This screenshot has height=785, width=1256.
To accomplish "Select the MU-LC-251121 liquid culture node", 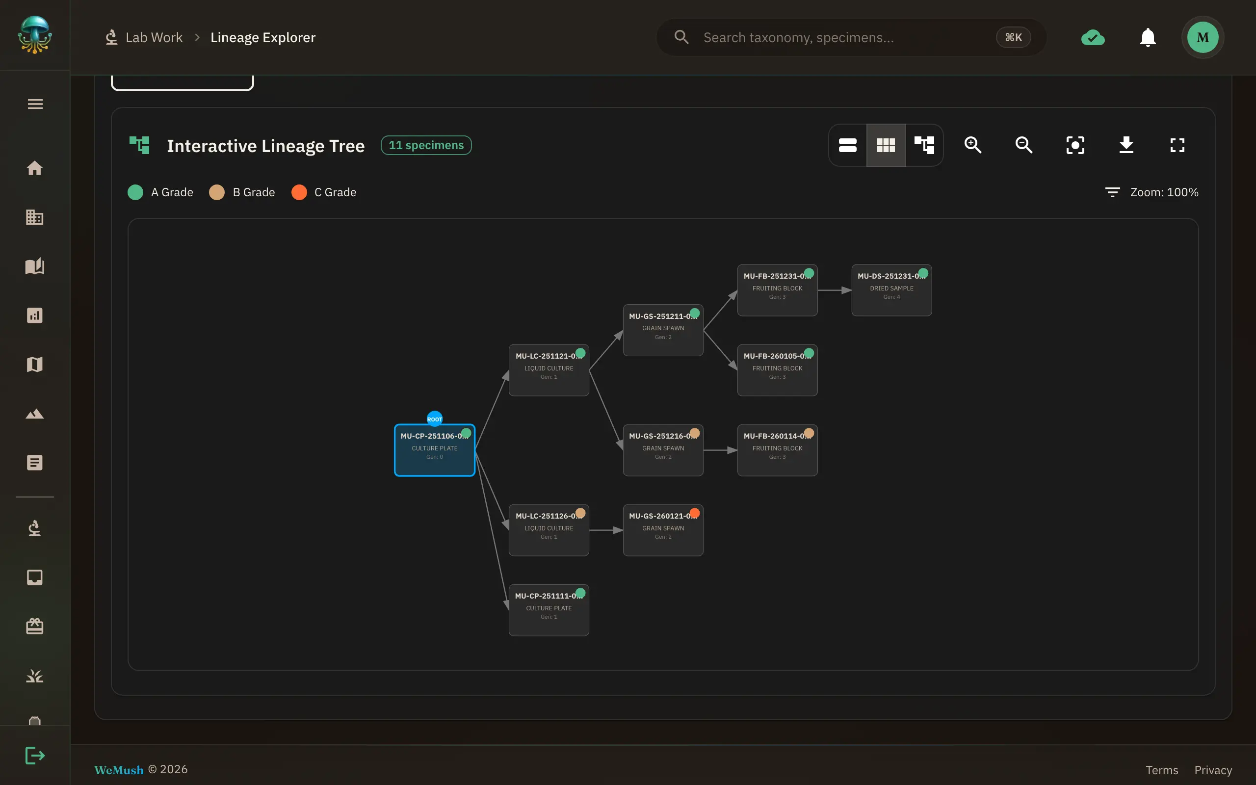I will pyautogui.click(x=549, y=370).
